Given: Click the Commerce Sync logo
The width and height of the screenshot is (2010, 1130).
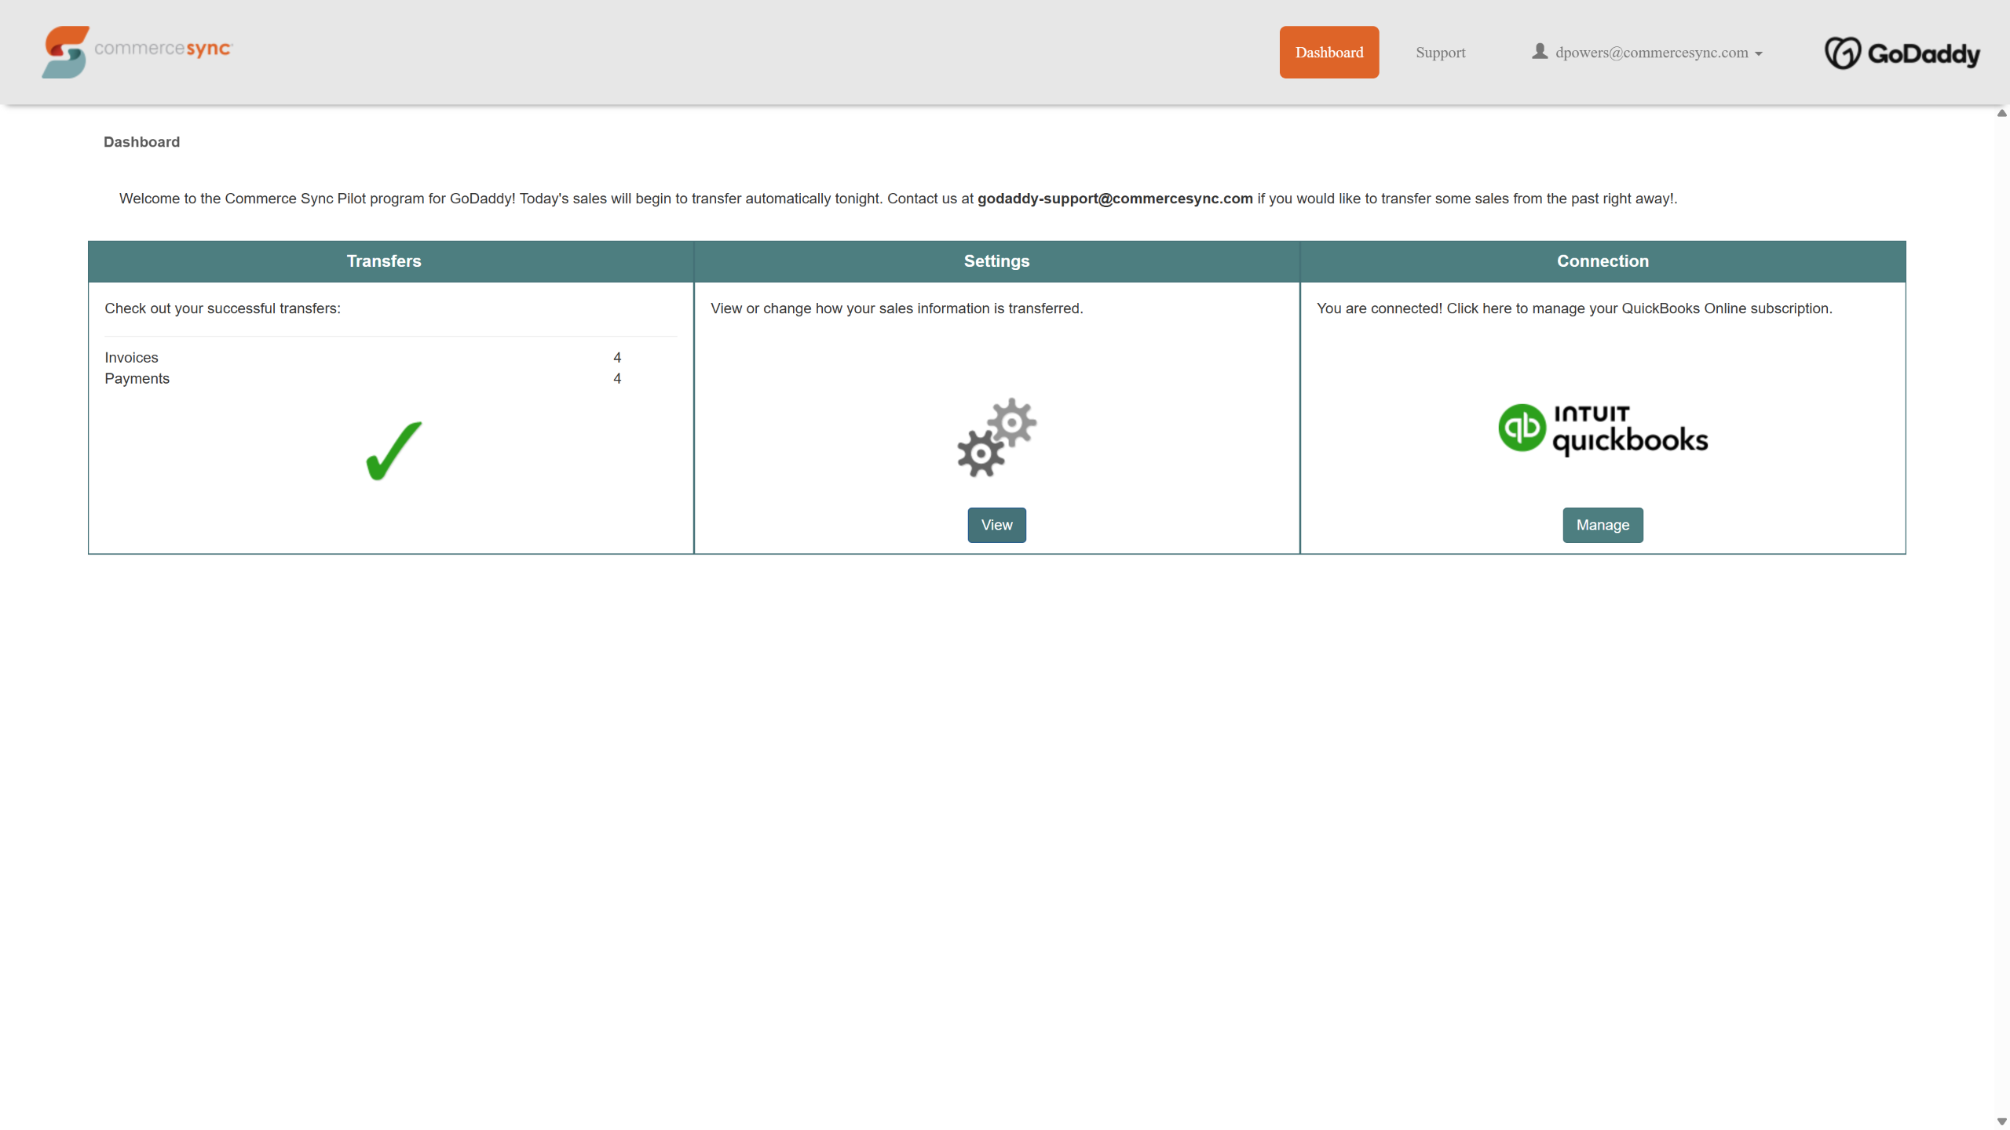Looking at the screenshot, I should click(x=137, y=51).
